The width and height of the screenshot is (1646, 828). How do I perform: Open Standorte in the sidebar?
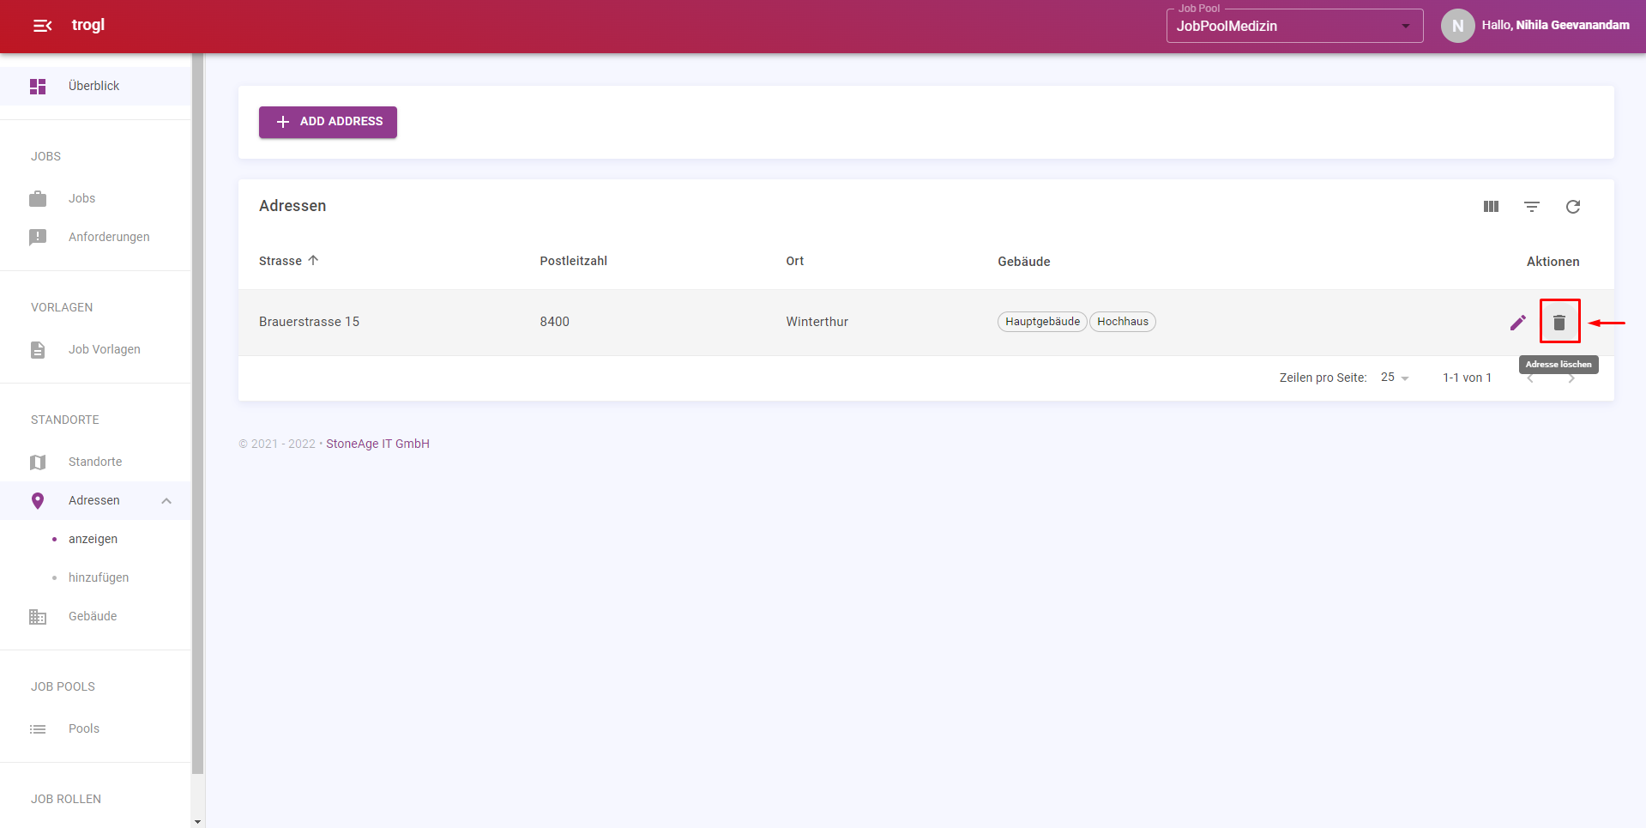[95, 462]
